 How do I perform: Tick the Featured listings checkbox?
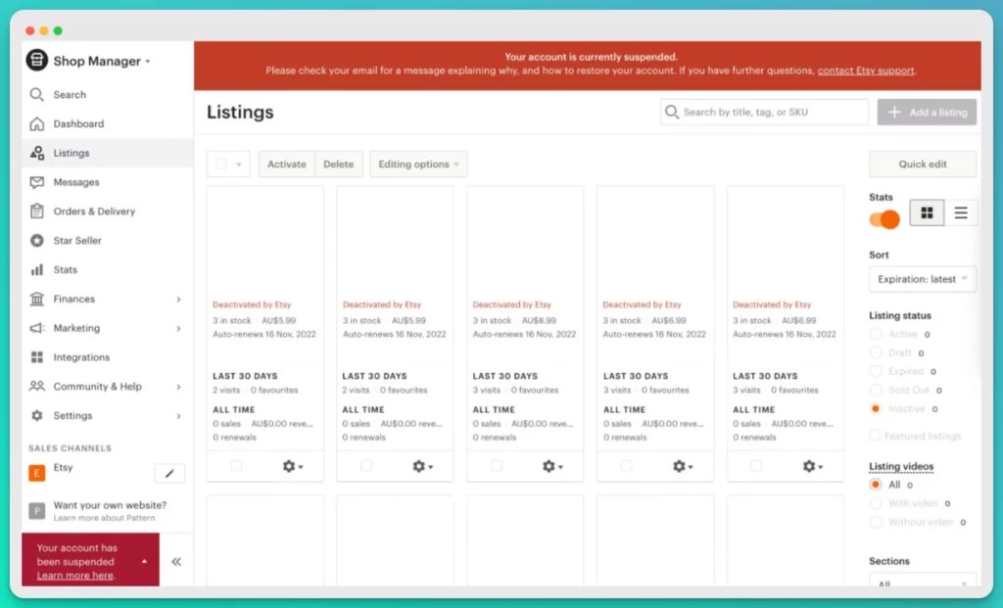click(875, 436)
